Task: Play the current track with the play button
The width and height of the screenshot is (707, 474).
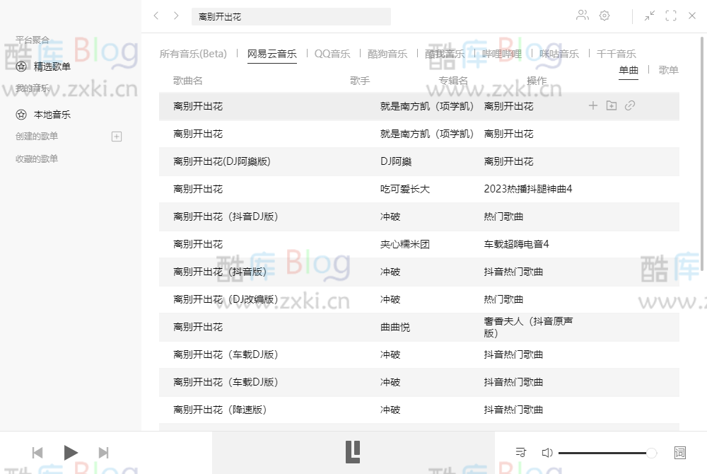Action: 70,453
